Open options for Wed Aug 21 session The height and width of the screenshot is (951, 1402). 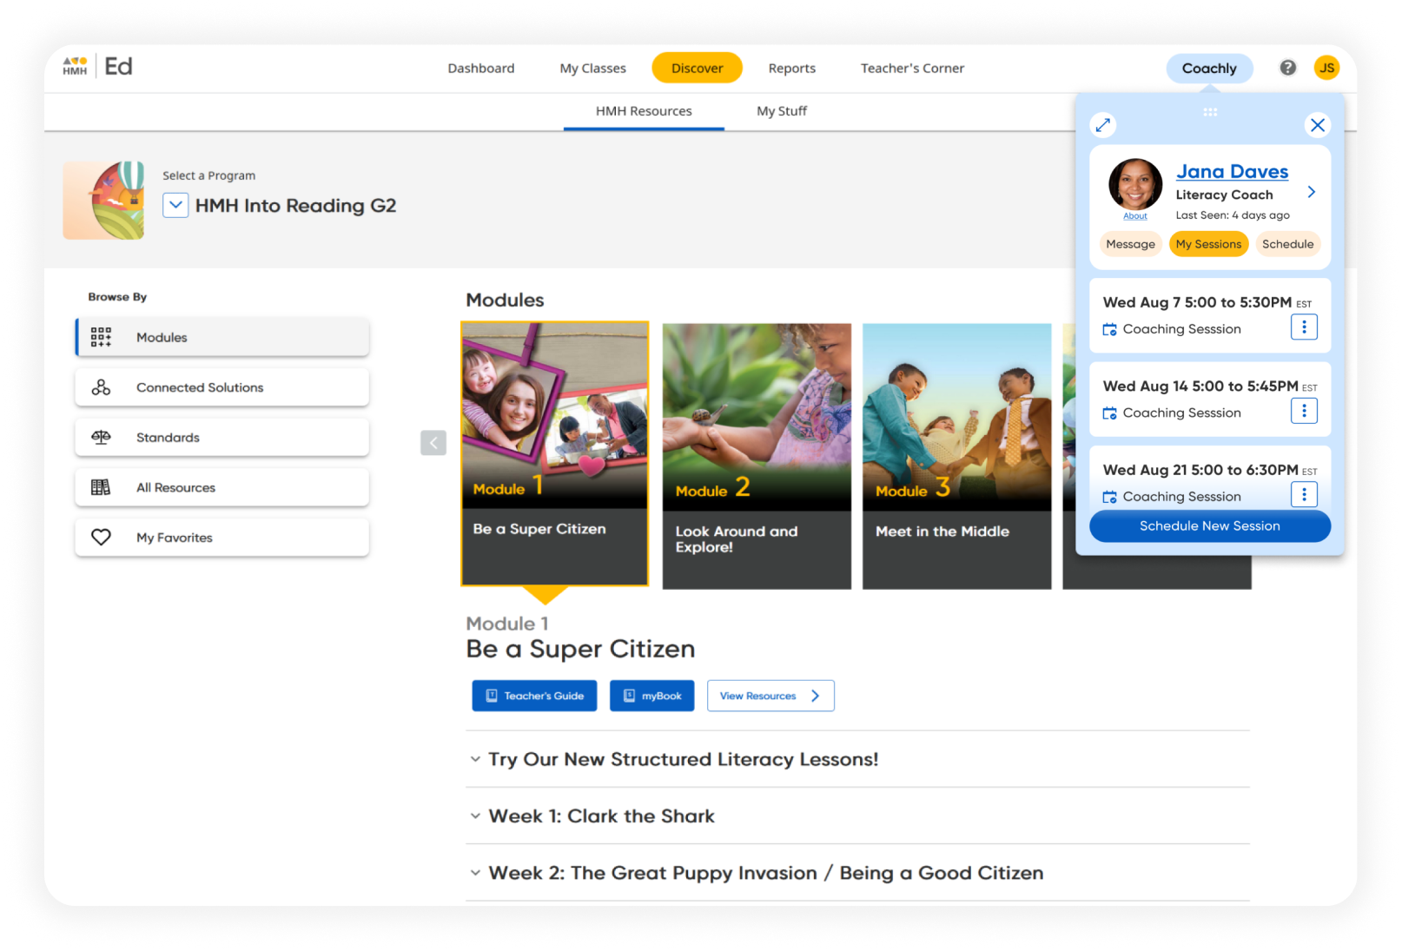pyautogui.click(x=1304, y=494)
